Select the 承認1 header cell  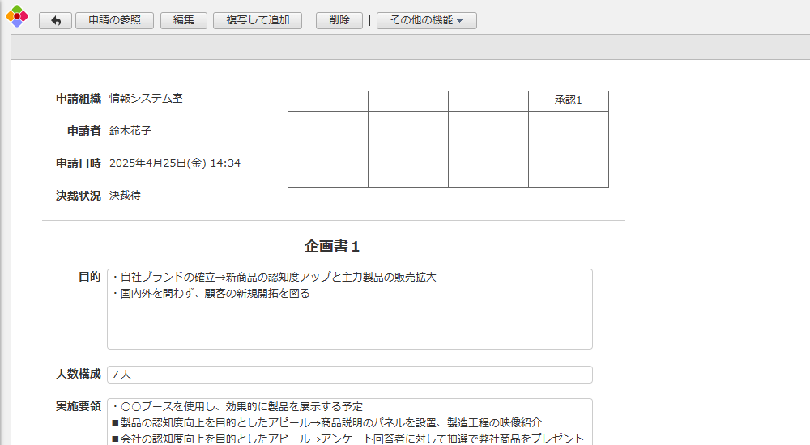tap(569, 100)
